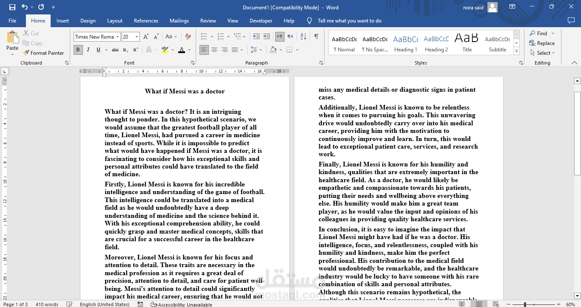Viewport: 581px width, 307px height.
Task: Click the Cut button
Action: [31, 34]
